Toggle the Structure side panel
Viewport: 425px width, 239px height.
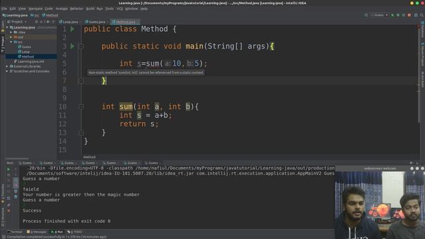click(x=3, y=217)
